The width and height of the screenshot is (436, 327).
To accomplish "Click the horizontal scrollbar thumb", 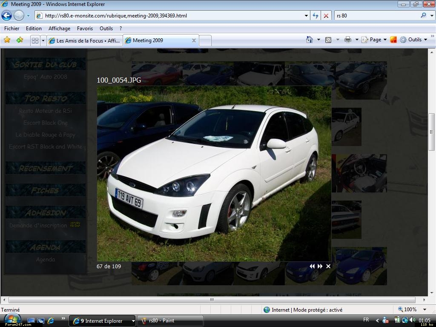I will [212, 300].
